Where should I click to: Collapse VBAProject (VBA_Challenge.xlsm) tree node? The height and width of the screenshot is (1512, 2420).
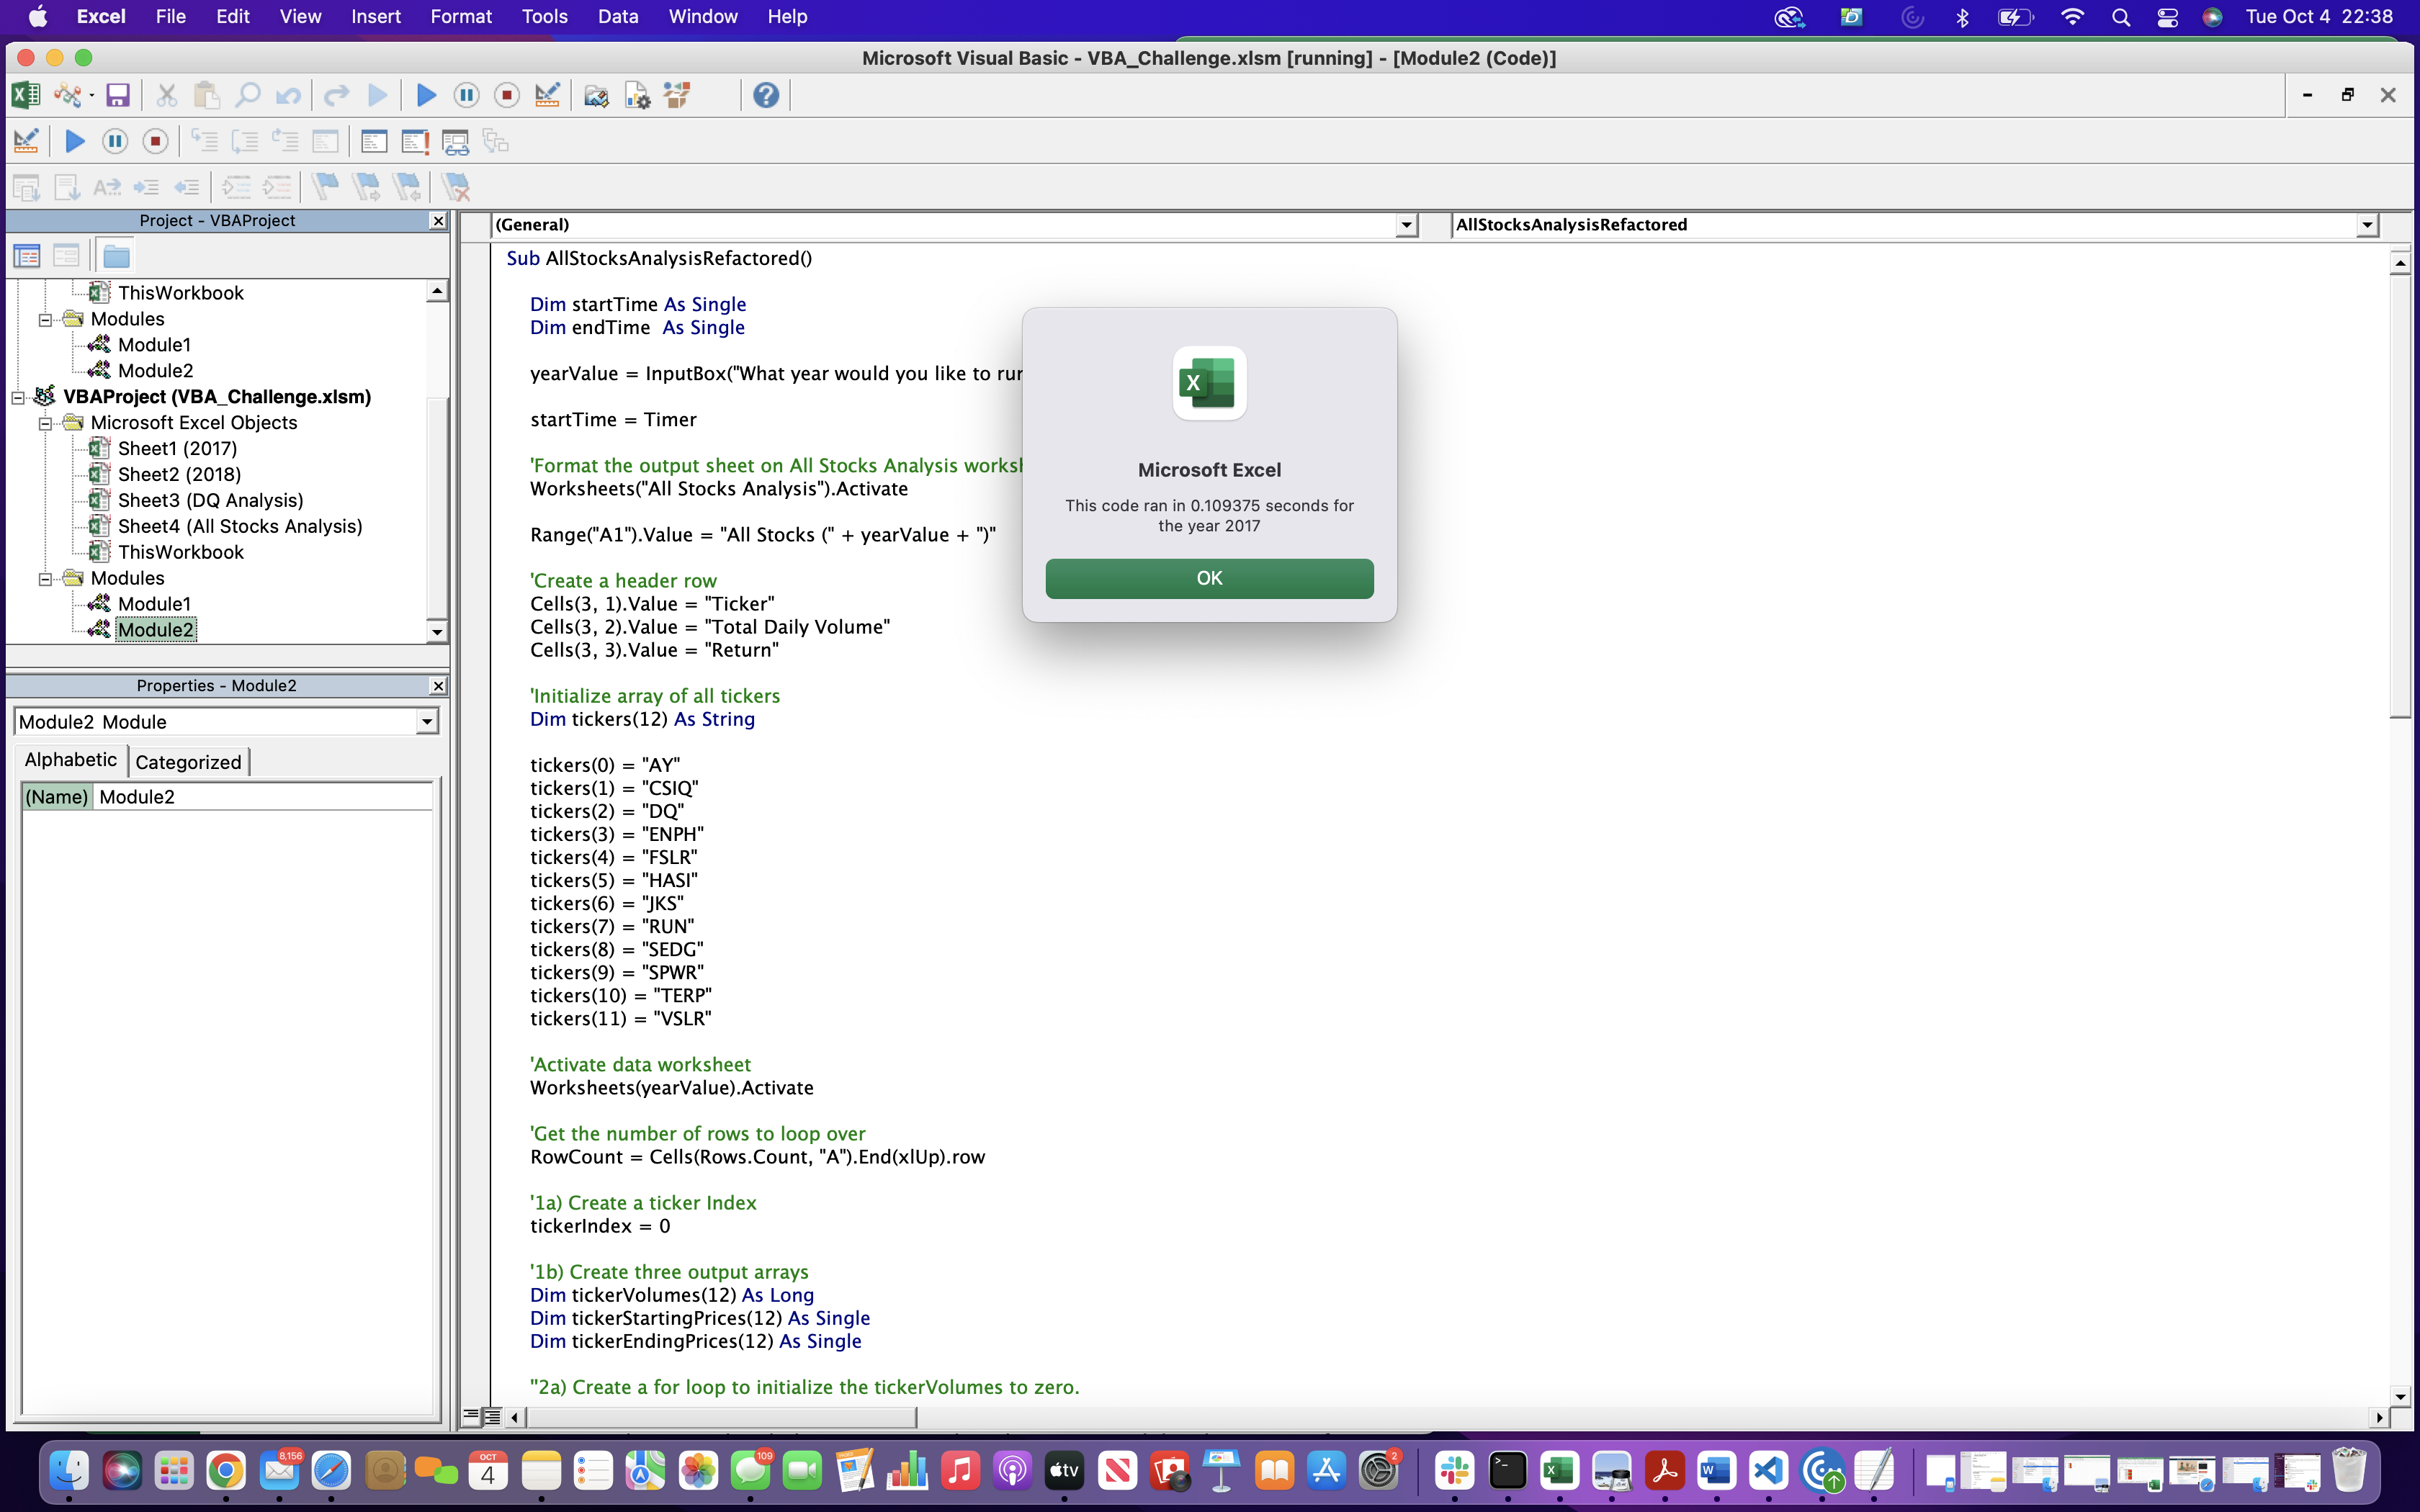pos(18,397)
